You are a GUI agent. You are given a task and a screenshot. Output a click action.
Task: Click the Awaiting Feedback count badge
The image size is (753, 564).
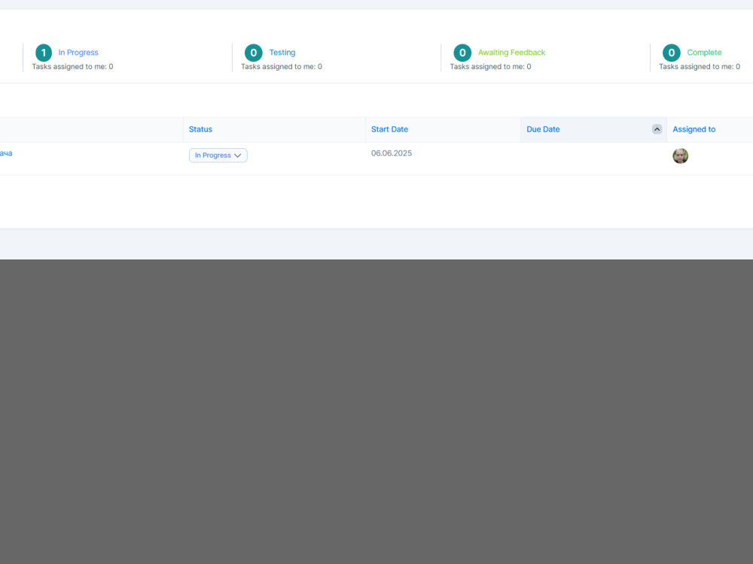click(x=462, y=53)
